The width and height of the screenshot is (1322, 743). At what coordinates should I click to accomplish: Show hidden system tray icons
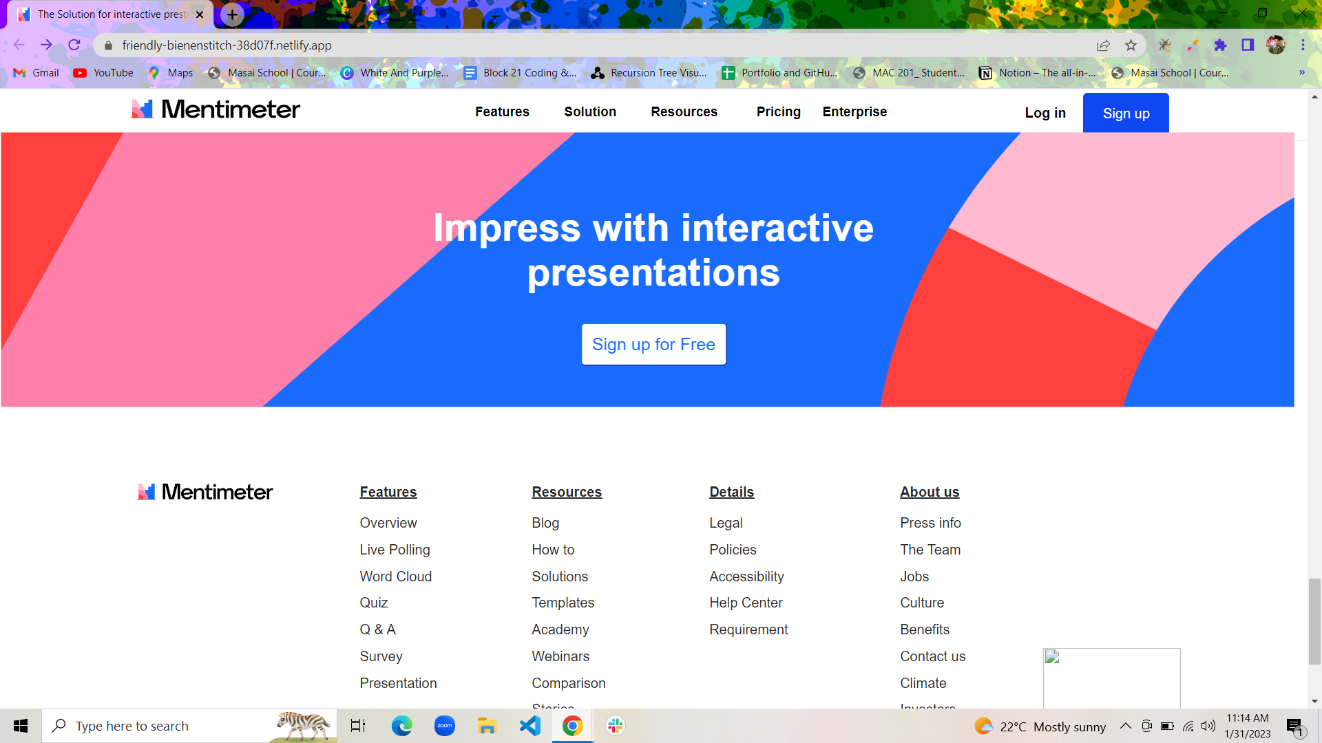[1125, 726]
